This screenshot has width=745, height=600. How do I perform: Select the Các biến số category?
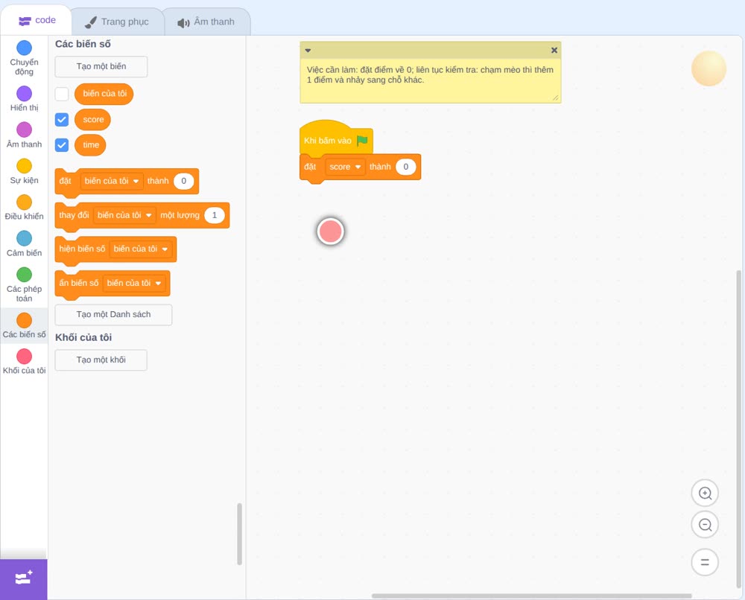coord(25,325)
